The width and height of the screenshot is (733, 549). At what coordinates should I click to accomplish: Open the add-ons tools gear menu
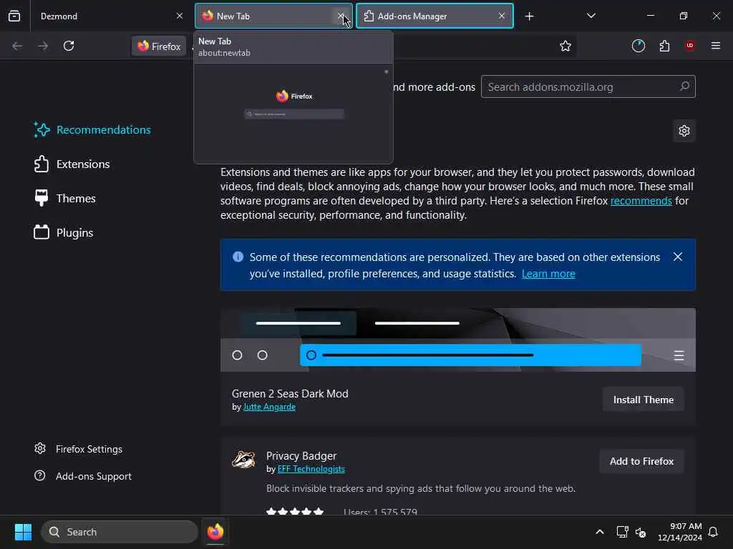[684, 131]
